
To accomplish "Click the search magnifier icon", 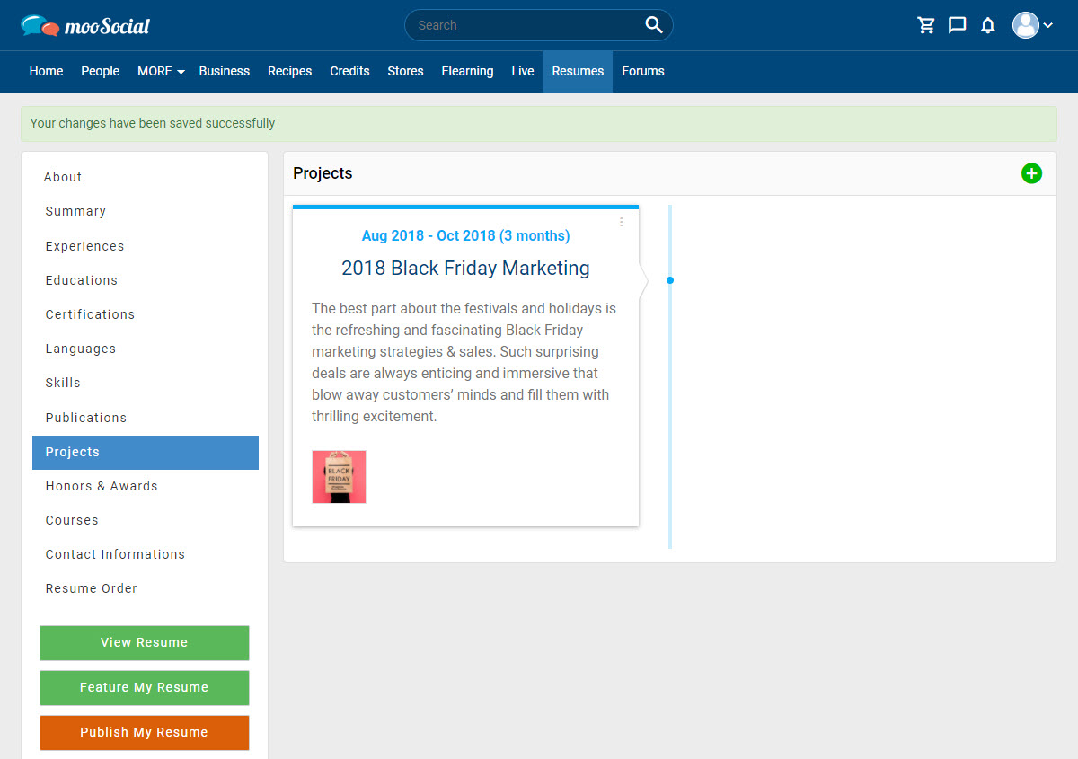I will [x=654, y=25].
